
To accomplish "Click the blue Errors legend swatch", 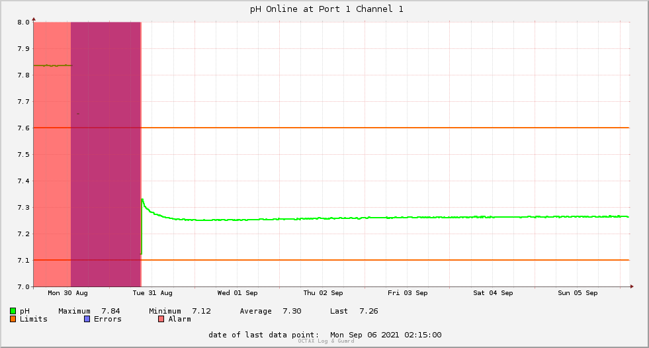I will click(x=87, y=319).
